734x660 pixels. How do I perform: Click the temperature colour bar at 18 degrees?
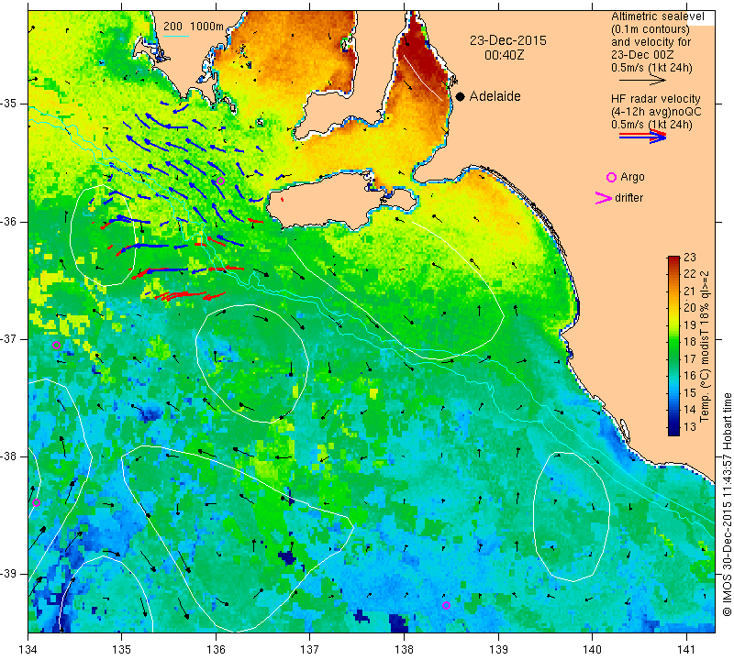click(x=673, y=342)
